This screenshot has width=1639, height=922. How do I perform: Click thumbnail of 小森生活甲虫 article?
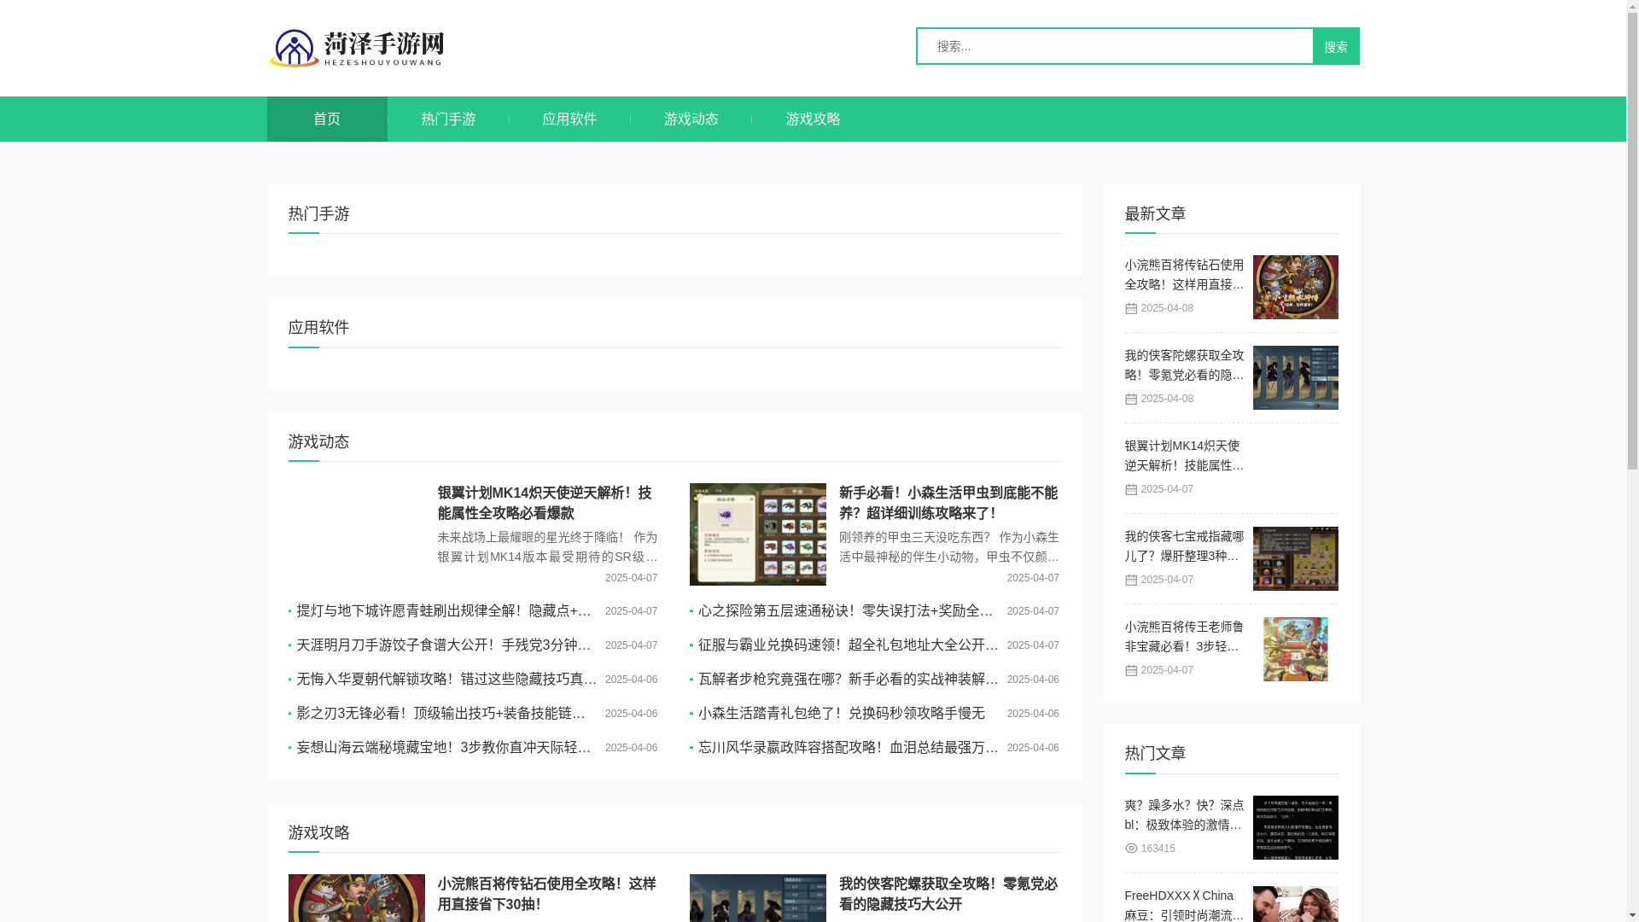tap(758, 534)
